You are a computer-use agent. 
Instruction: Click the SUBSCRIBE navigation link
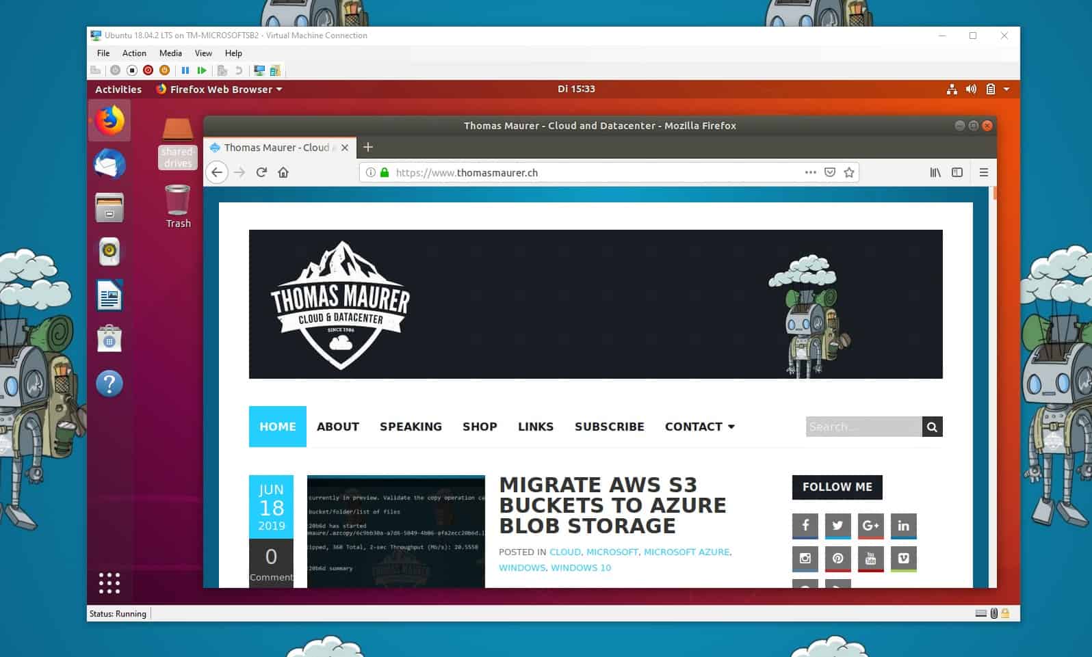(610, 427)
